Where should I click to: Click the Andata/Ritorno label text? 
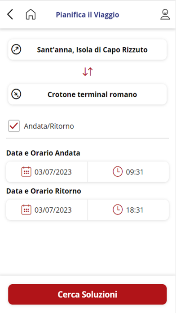pos(49,126)
